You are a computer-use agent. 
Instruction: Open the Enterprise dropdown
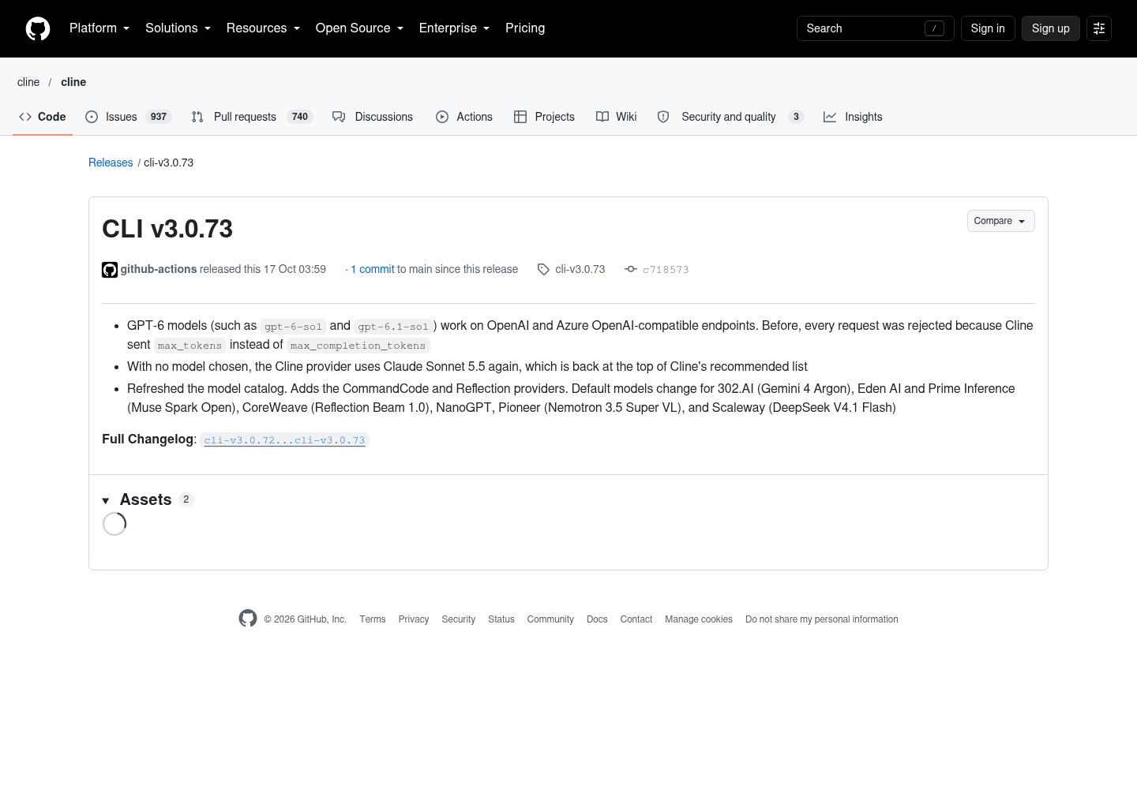(455, 28)
